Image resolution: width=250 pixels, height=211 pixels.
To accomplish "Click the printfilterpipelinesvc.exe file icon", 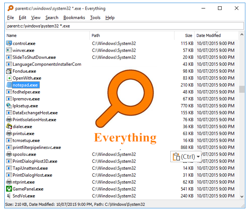I will [x=9, y=147].
